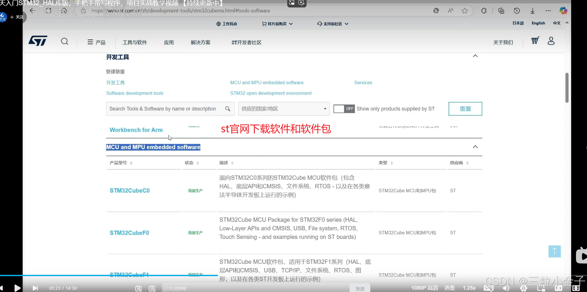The height and width of the screenshot is (292, 587).
Task: Click the 发送 danmaku send button
Action: [x=360, y=288]
